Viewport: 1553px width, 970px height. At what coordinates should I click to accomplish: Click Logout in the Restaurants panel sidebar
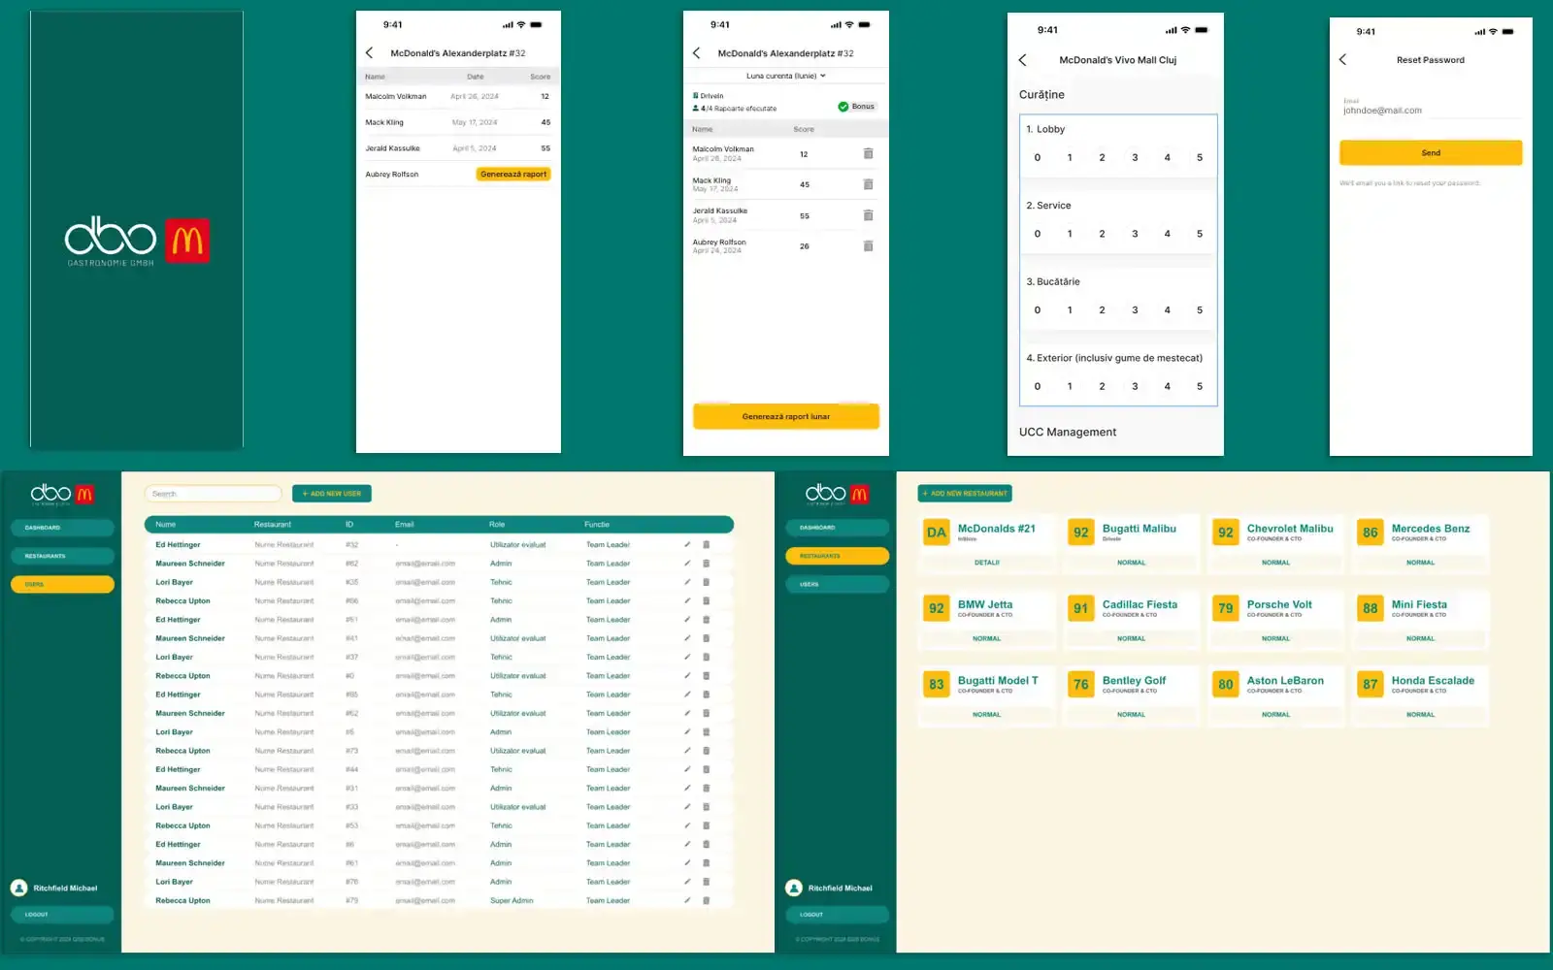tap(838, 914)
